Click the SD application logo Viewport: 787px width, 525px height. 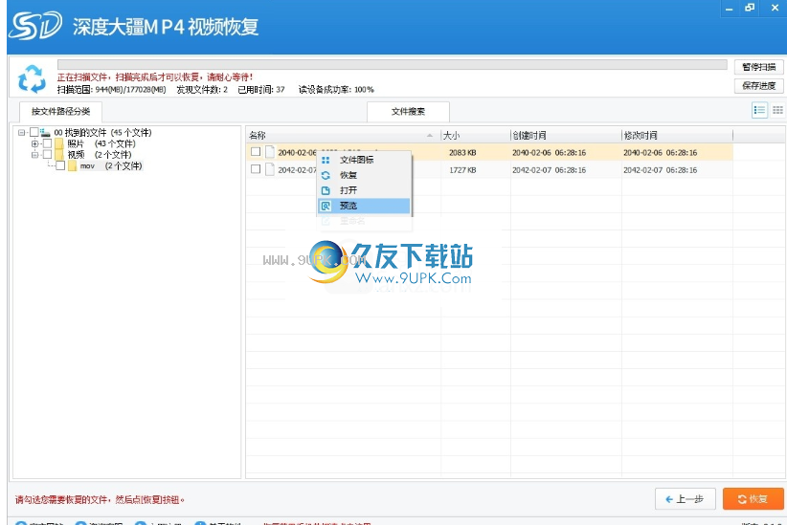[35, 26]
